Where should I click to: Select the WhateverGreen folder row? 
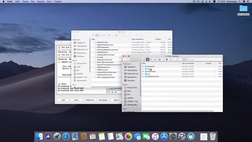tap(182, 77)
